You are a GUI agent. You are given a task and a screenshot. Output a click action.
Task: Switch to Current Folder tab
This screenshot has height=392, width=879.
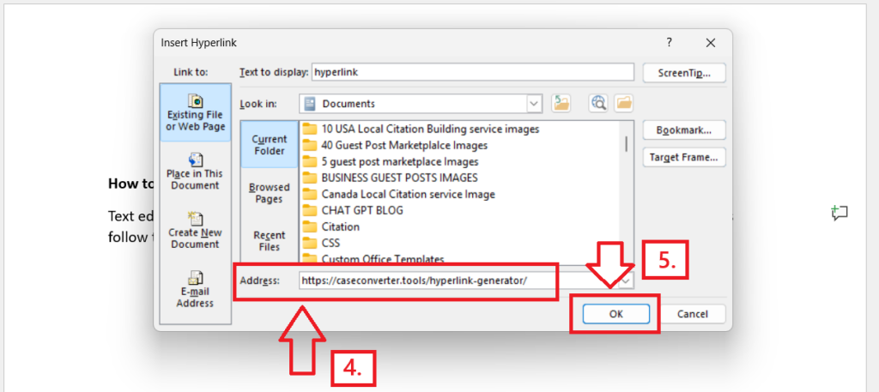[x=269, y=144]
